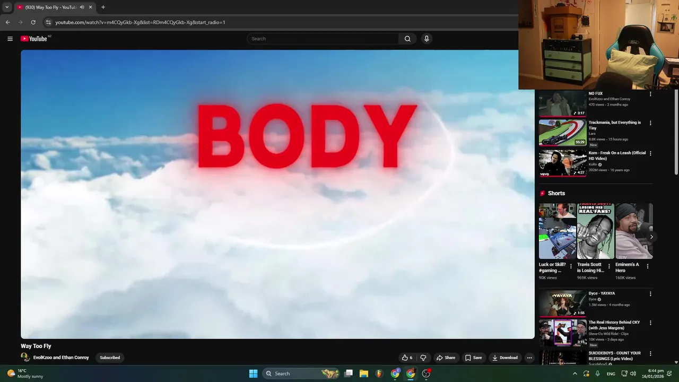Open the YouTube hamburger guide menu
Screen dimensions: 679x382
tap(10, 39)
